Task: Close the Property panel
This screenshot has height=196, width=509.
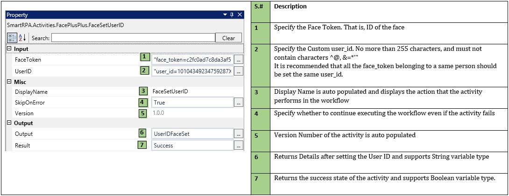Action: pyautogui.click(x=240, y=15)
